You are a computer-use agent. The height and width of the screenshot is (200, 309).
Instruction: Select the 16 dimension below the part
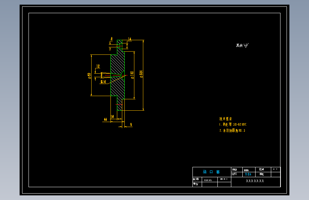(x=112, y=117)
